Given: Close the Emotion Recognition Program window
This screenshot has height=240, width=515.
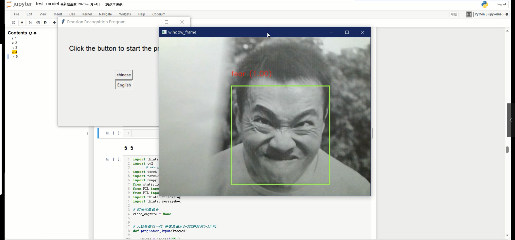Looking at the screenshot, I should click(182, 22).
